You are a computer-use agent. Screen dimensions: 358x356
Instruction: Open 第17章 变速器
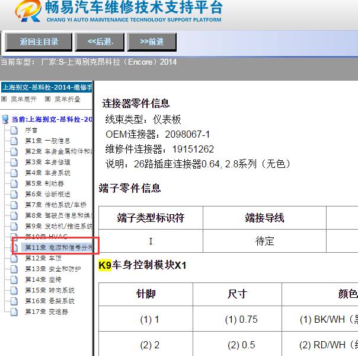point(46,311)
